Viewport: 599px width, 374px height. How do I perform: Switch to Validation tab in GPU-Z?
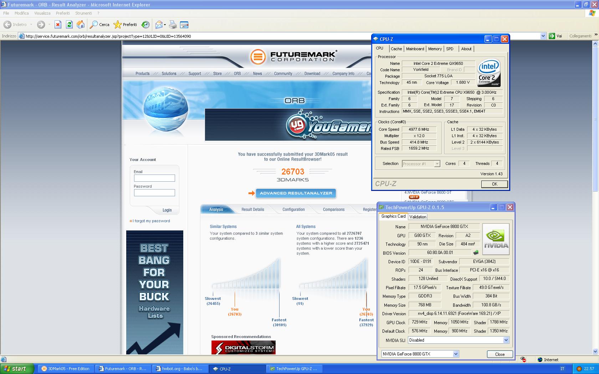pyautogui.click(x=418, y=217)
